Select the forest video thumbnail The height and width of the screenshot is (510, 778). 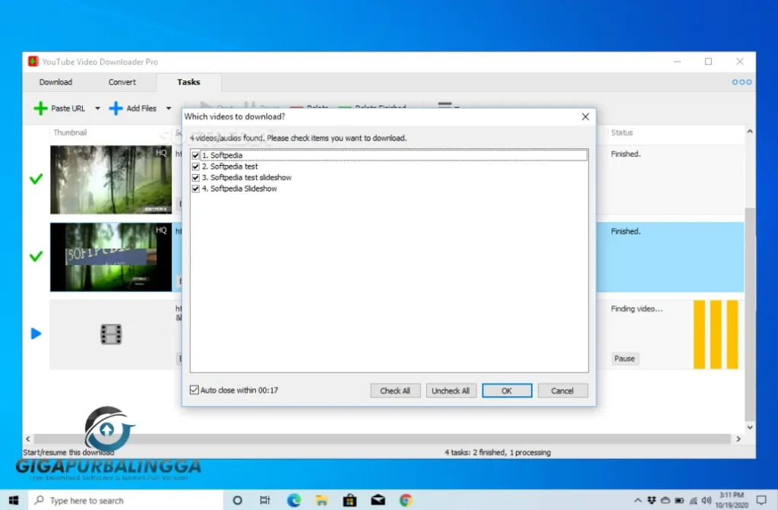[111, 179]
